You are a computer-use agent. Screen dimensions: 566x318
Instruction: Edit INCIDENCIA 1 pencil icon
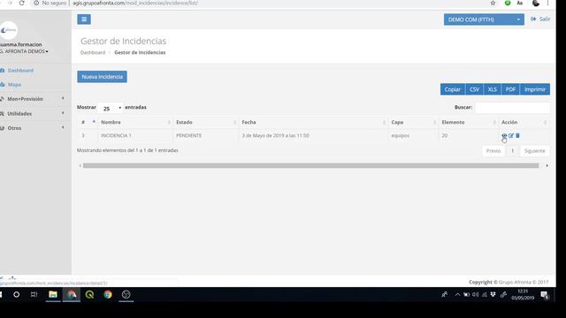(511, 135)
